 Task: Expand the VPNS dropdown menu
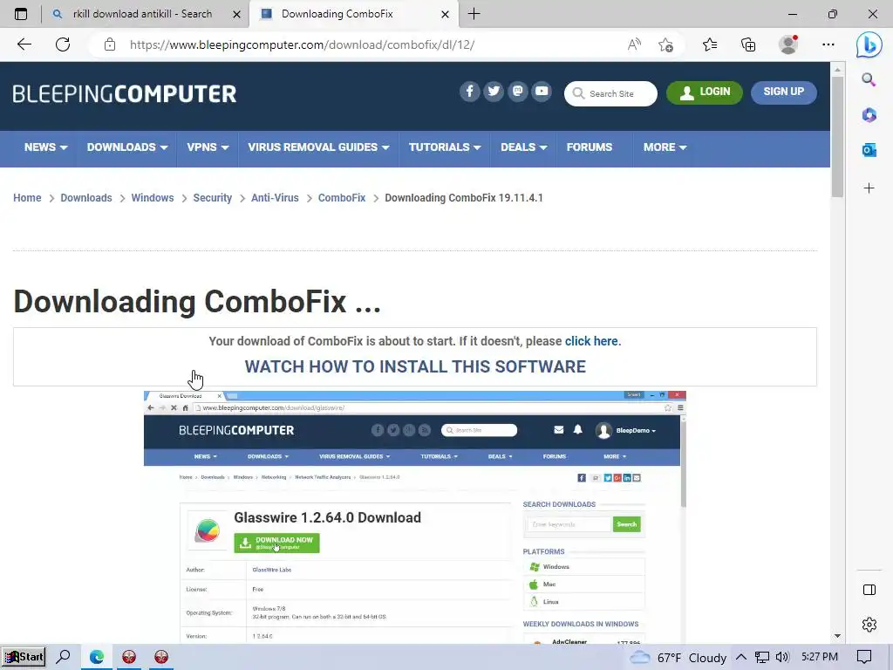coord(208,147)
